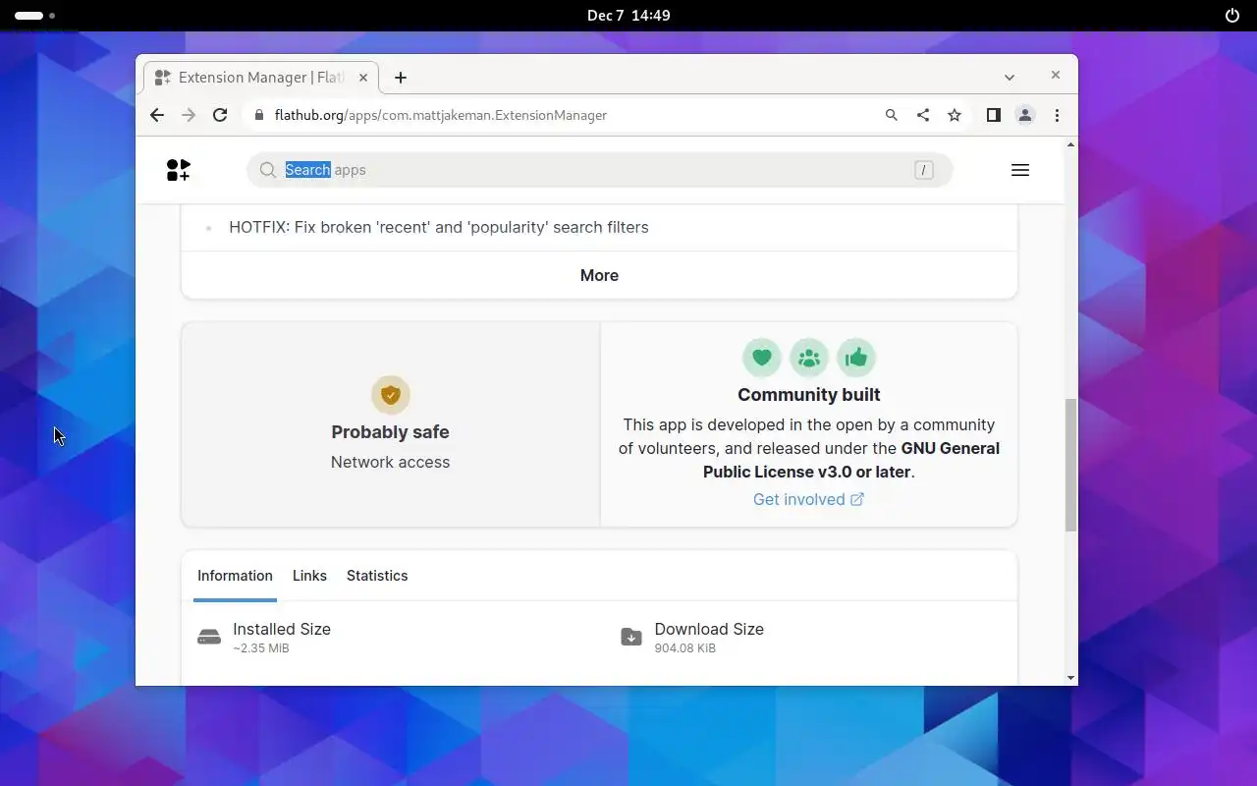Click the scrollbar down arrow

[x=1071, y=678]
